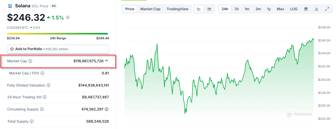This screenshot has height=129, width=336.
Task: Select the 24h time range
Action: [x=225, y=9]
